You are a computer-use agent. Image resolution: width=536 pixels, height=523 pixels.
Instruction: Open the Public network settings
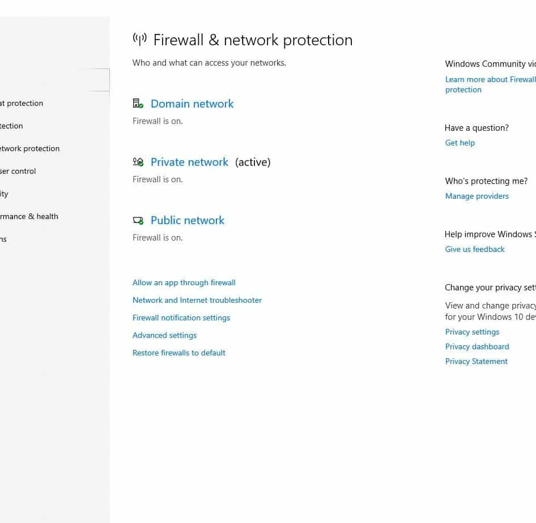pos(188,221)
